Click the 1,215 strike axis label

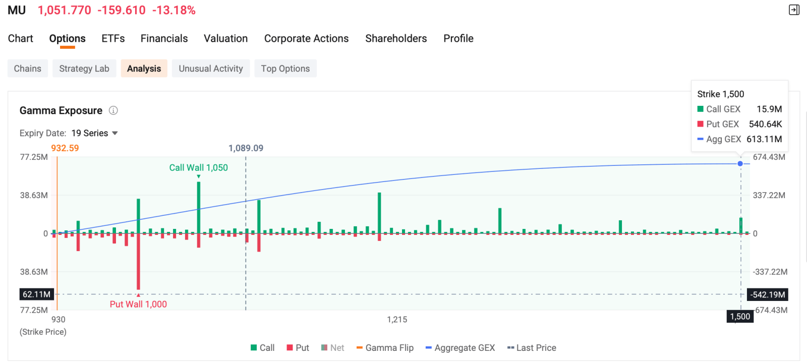tap(397, 320)
